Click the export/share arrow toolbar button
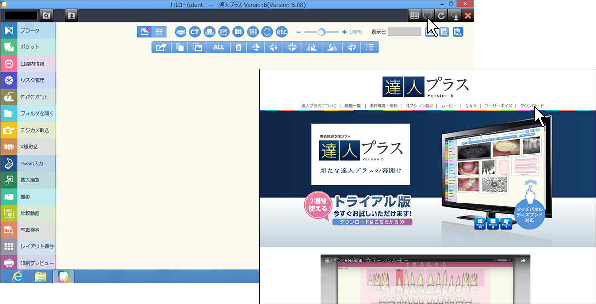The width and height of the screenshot is (596, 304). pos(161,47)
